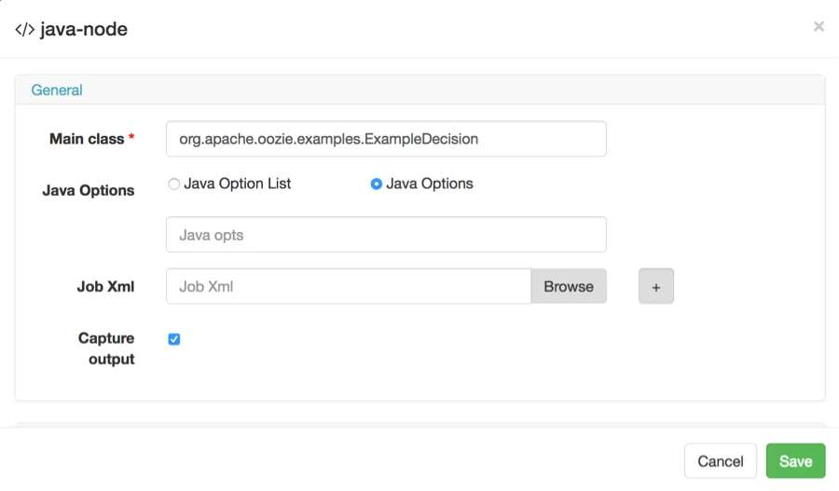This screenshot has height=491, width=839.
Task: Save the java-node settings
Action: (x=796, y=461)
